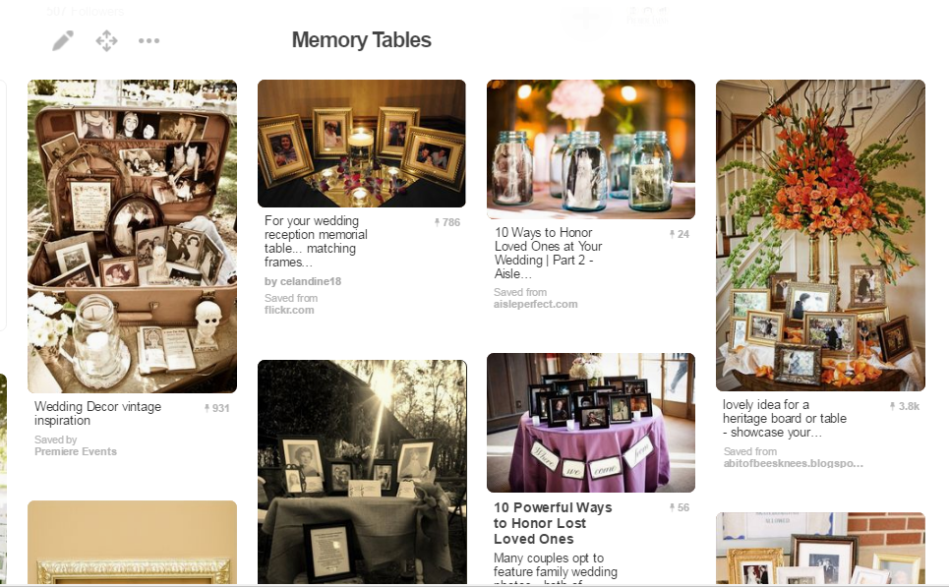
Task: Click the 24 repin count pin icon
Action: (672, 234)
